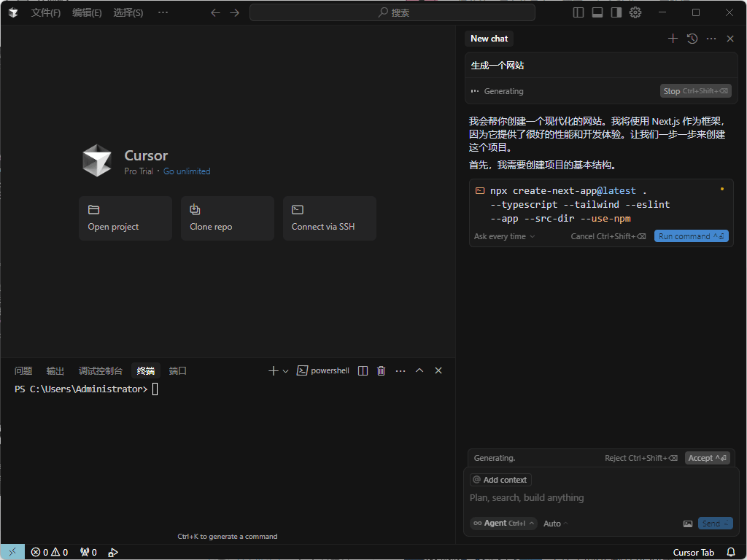Open the 编辑(E) menu
This screenshot has height=560, width=747.
point(87,12)
